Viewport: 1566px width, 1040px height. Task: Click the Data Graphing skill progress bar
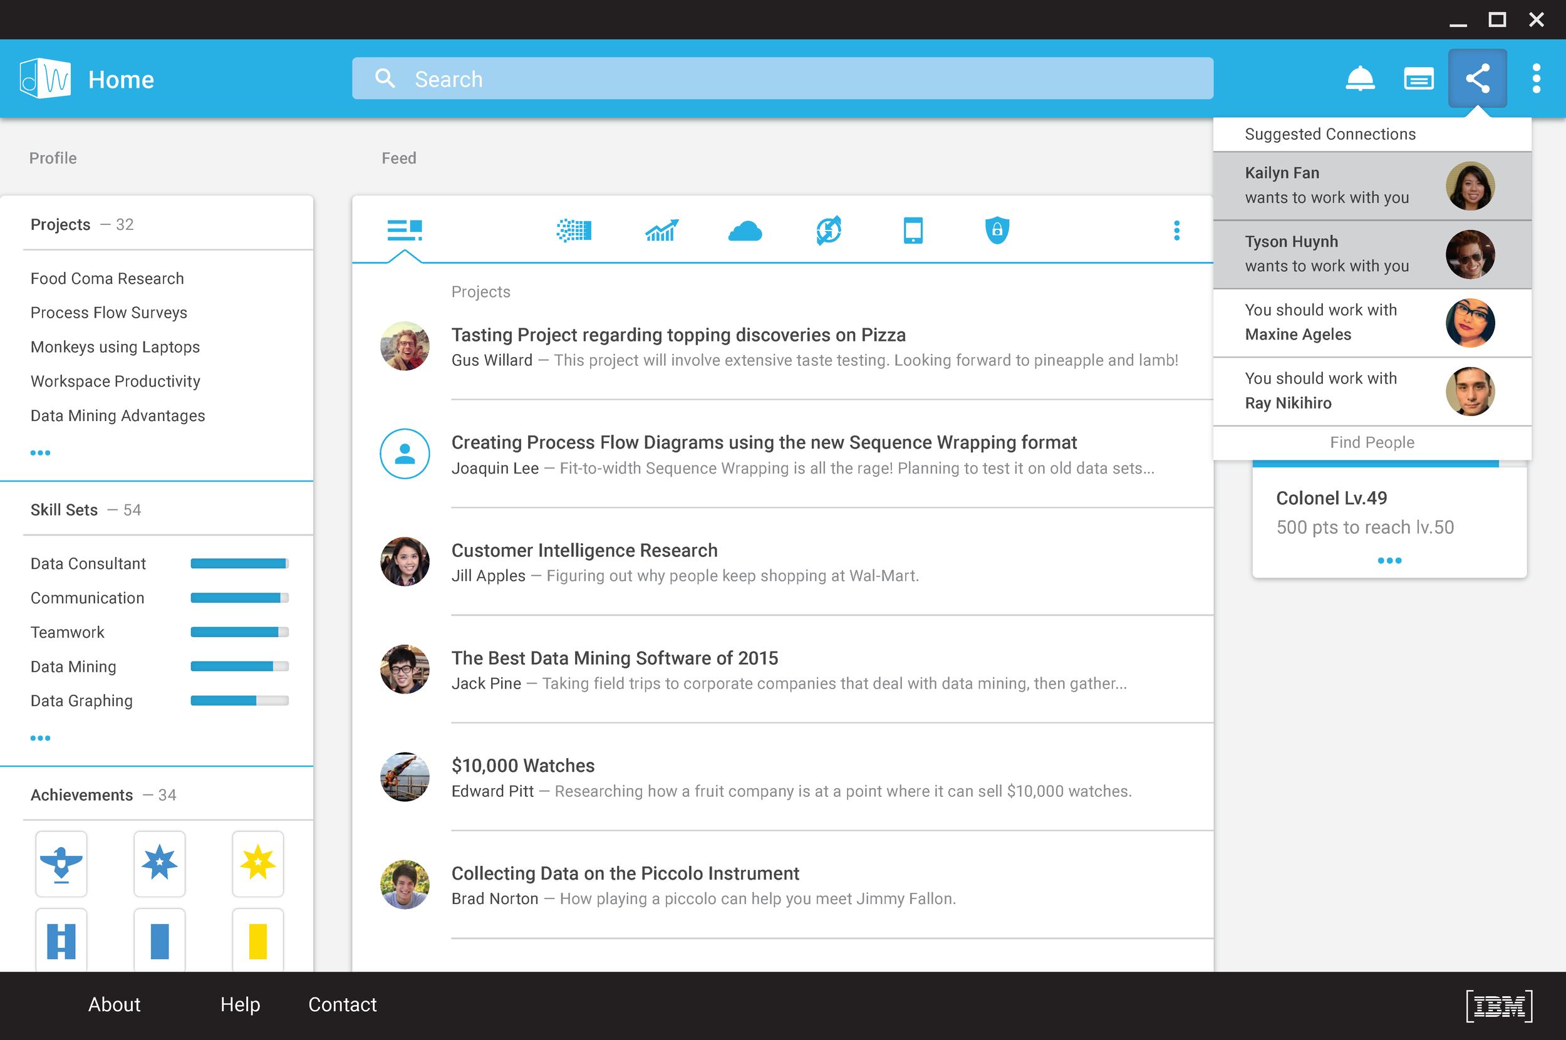(x=239, y=700)
